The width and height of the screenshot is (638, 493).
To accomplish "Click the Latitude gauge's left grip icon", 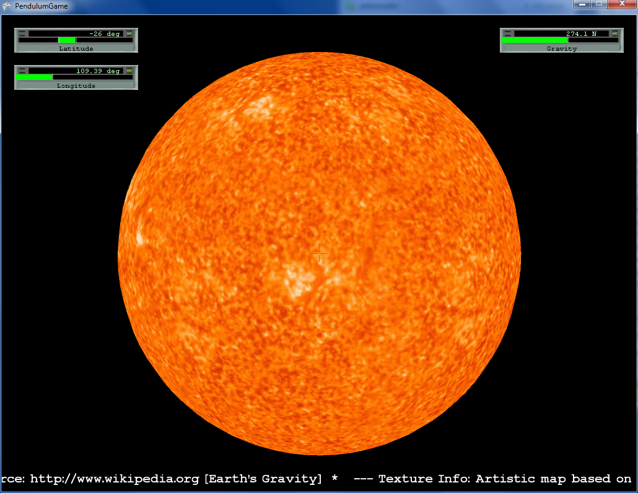I will 22,33.
